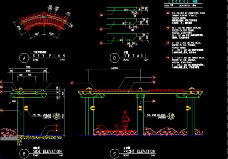Select the lantern on the front elevation center column
The height and width of the screenshot is (159, 228).
coord(140,108)
